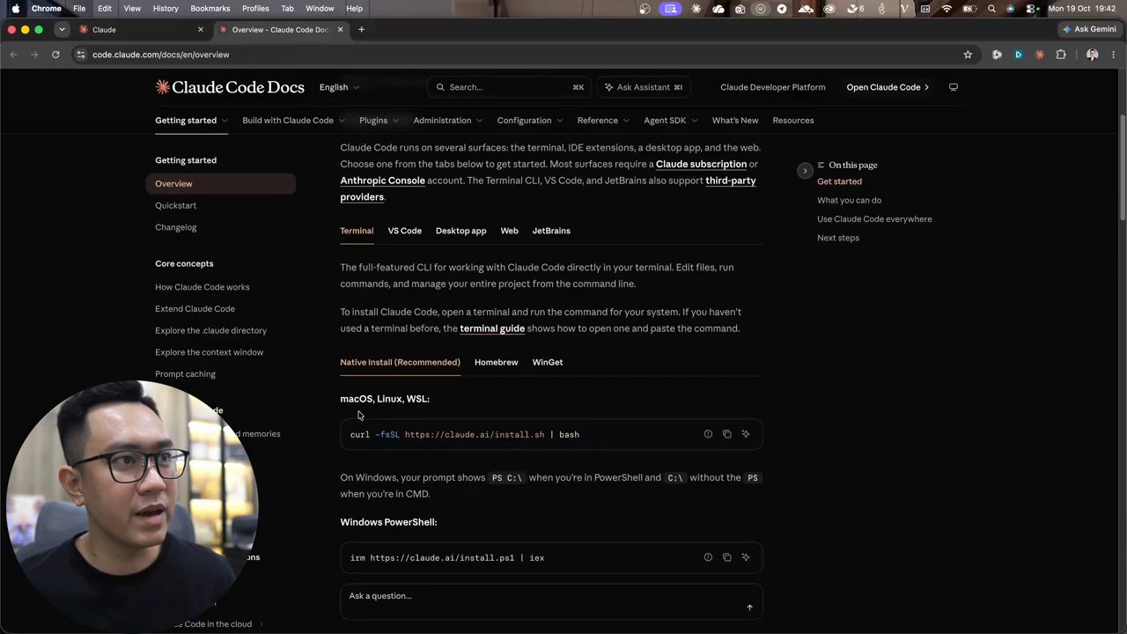Open the English language dropdown

(339, 87)
